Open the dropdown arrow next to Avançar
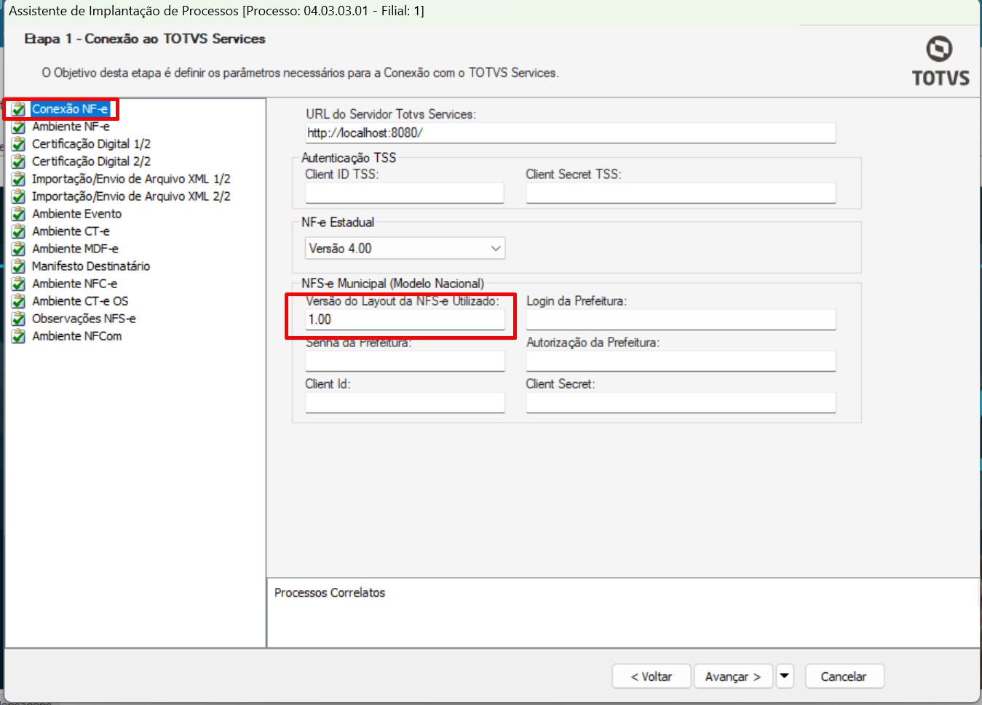 785,676
